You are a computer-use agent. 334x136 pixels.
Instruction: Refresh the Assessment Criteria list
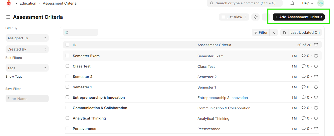(x=256, y=17)
